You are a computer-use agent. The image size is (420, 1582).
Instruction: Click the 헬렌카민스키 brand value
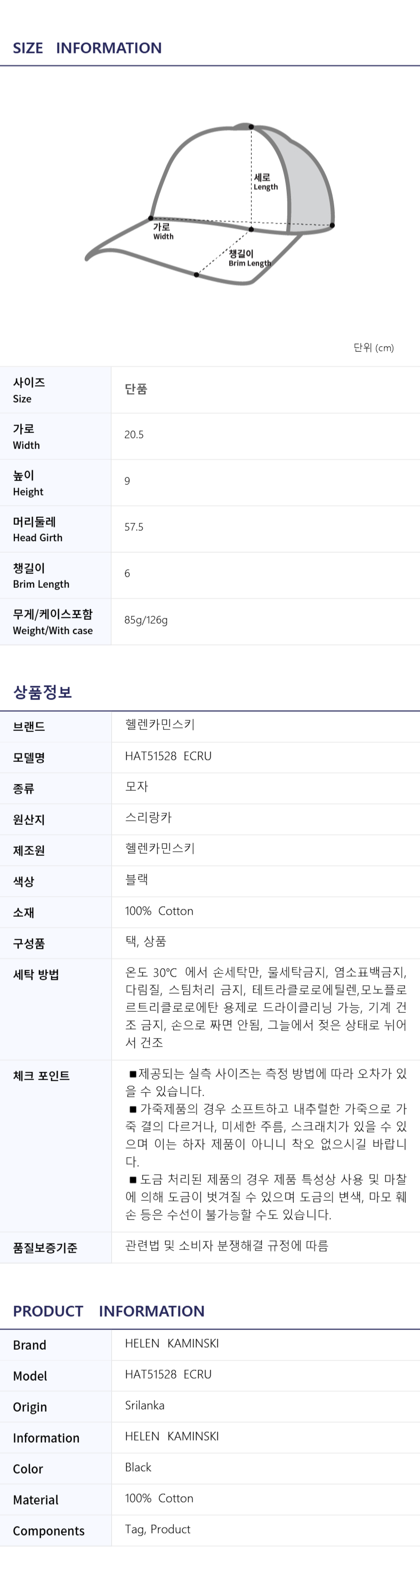click(159, 725)
